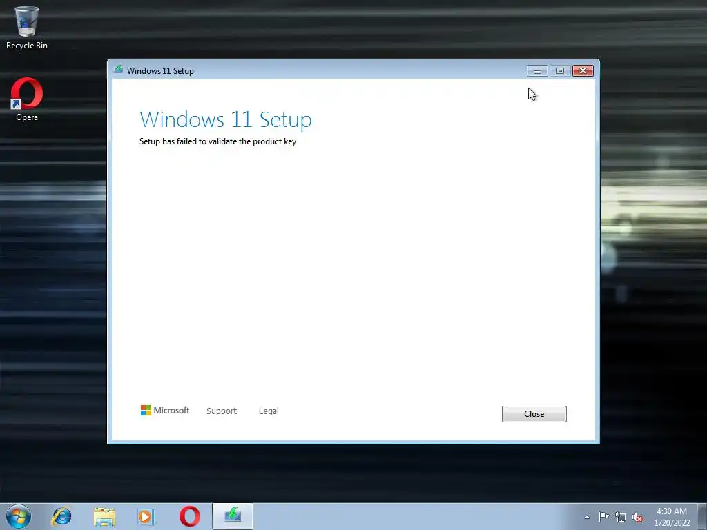The width and height of the screenshot is (707, 530).
Task: Launch Internet Explorer from the taskbar
Action: (x=61, y=516)
